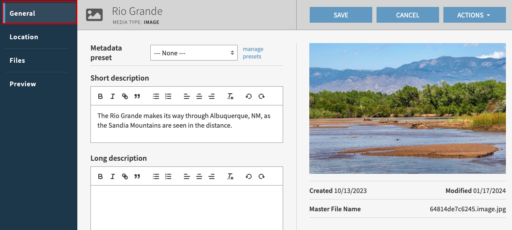
Task: Right align text in Short description
Action: point(211,96)
